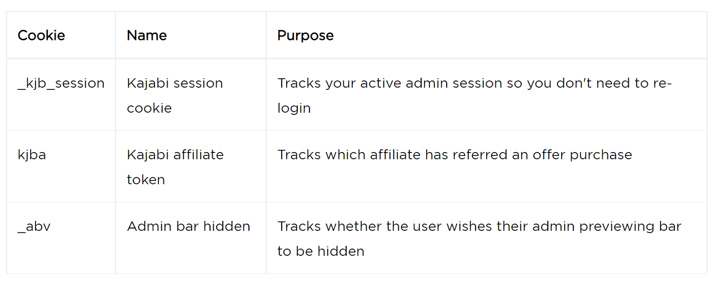Click the Cookie column header
This screenshot has width=715, height=283.
[x=41, y=36]
